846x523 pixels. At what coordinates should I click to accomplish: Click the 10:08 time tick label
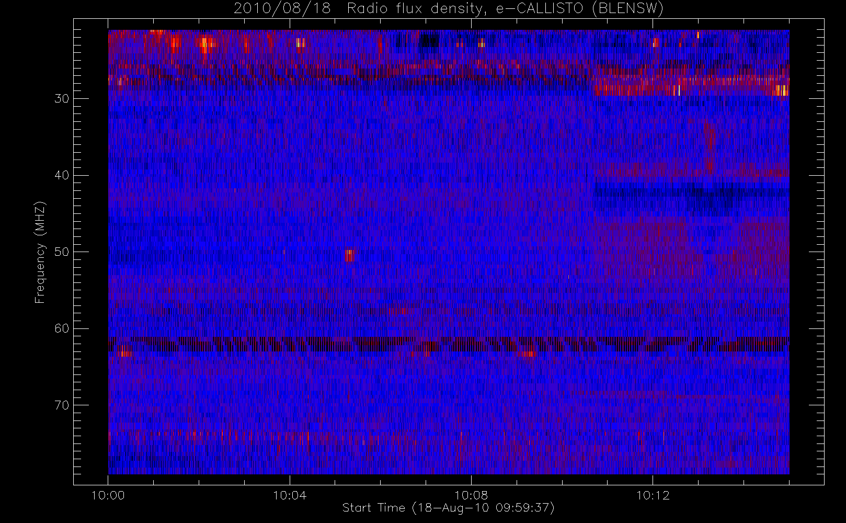pyautogui.click(x=471, y=495)
